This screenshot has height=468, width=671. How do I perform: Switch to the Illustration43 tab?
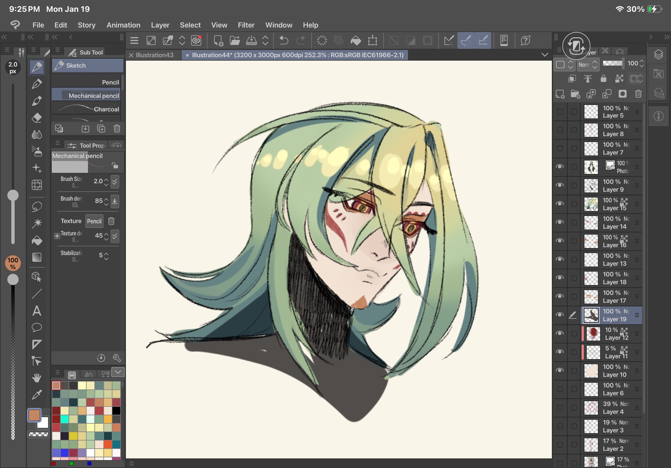(x=154, y=55)
